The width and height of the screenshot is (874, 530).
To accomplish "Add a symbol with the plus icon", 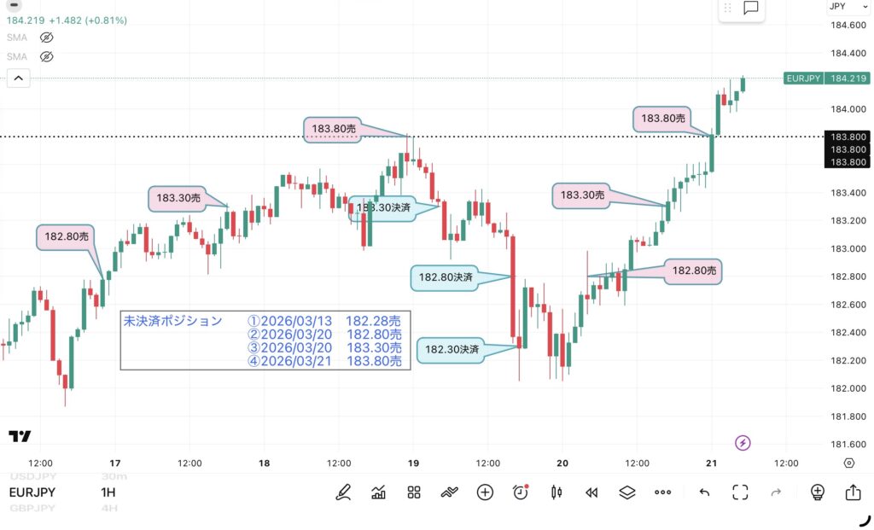I will tap(485, 492).
